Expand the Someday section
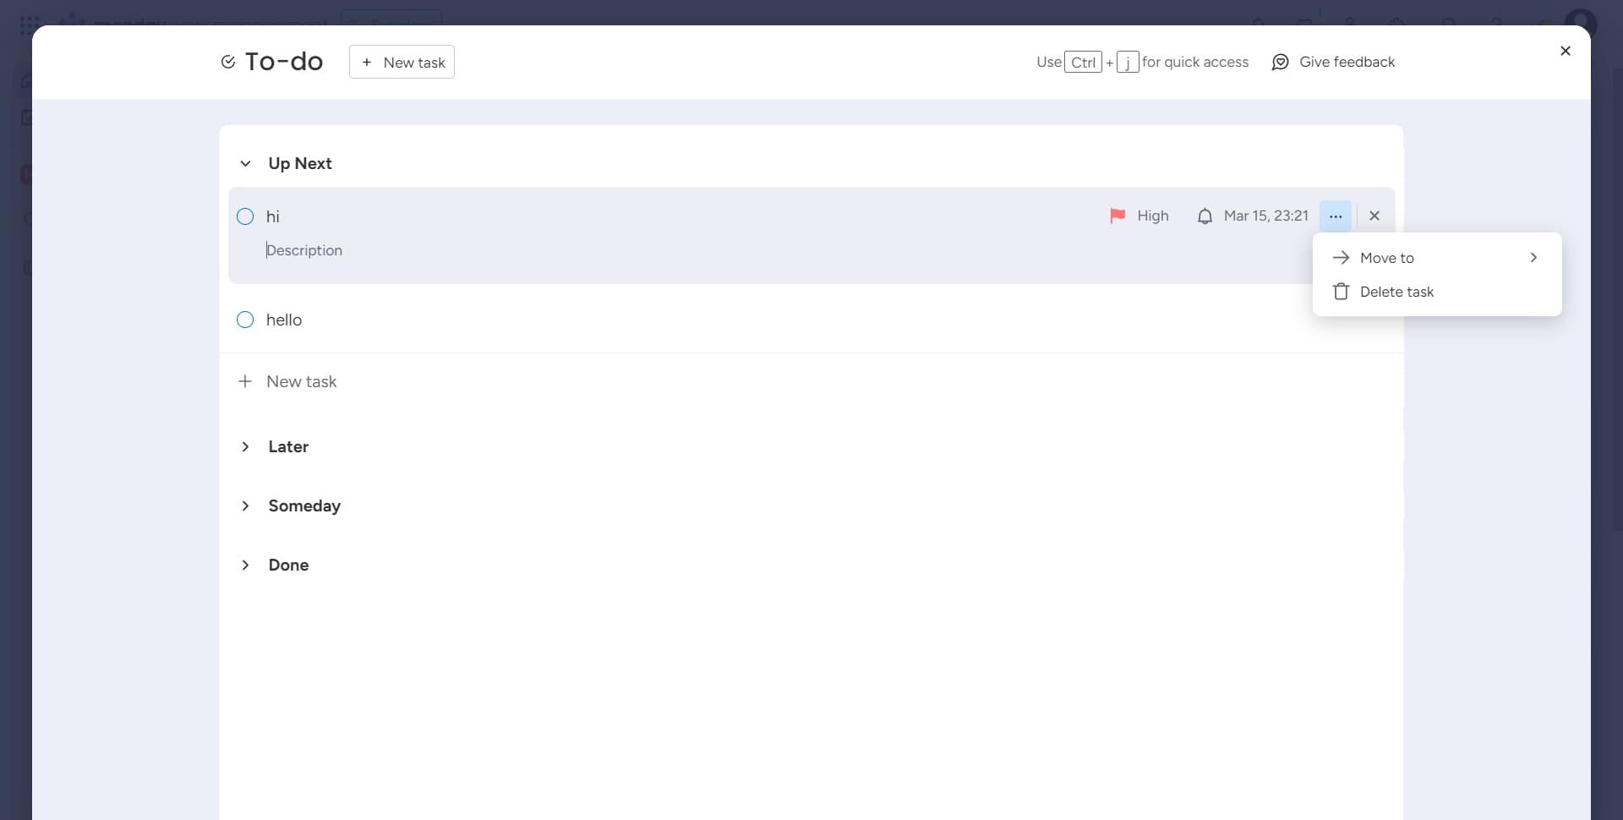Viewport: 1623px width, 820px height. 245,506
